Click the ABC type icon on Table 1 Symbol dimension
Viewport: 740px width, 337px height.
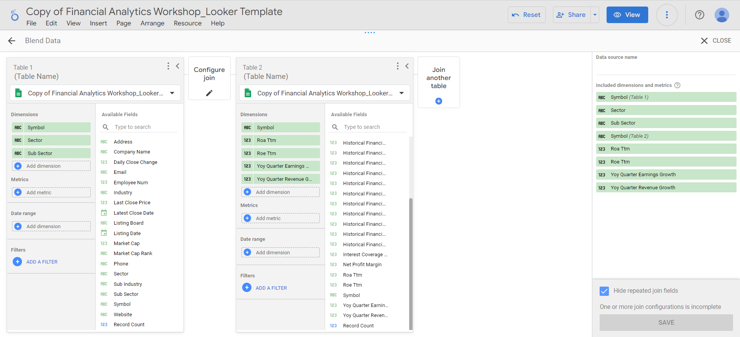click(x=18, y=127)
